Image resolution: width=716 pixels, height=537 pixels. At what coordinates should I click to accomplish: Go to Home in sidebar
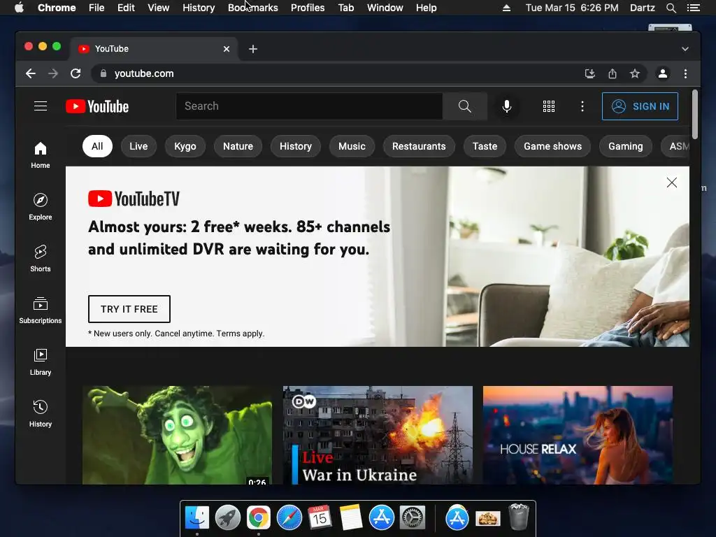pyautogui.click(x=41, y=155)
